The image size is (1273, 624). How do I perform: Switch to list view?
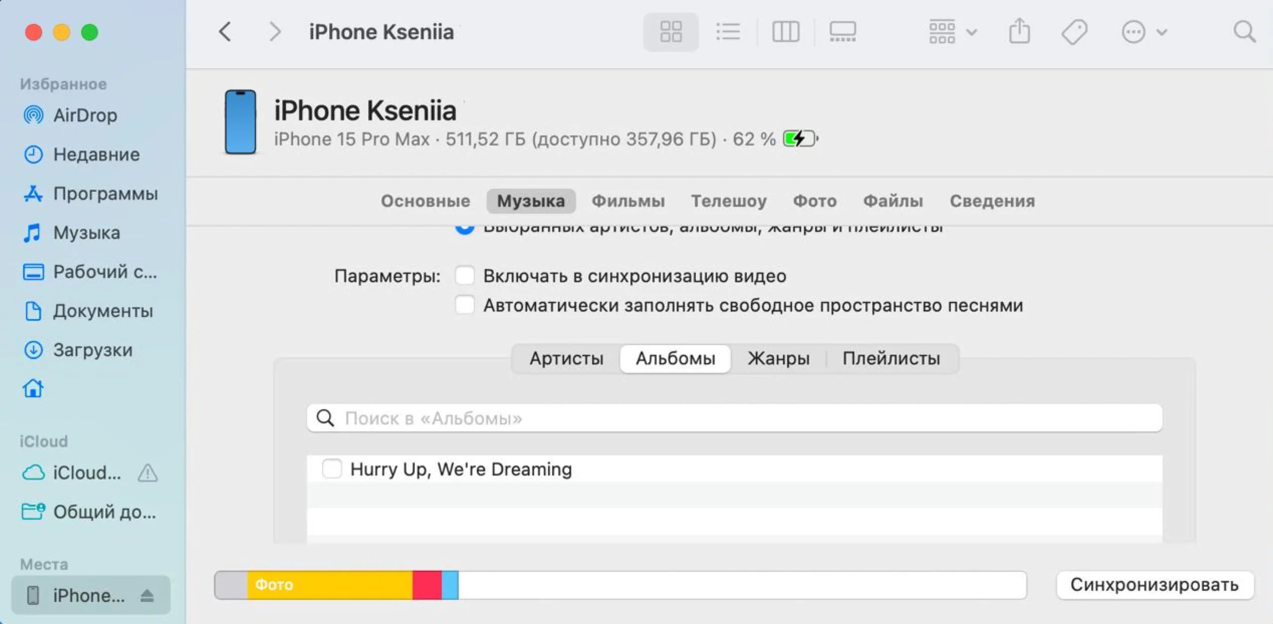tap(728, 32)
